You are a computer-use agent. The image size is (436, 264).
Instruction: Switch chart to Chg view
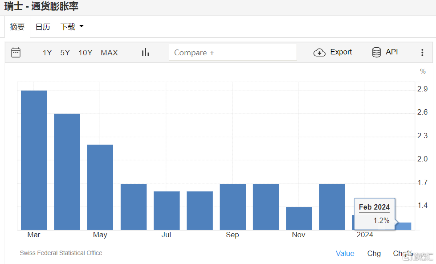pos(374,253)
